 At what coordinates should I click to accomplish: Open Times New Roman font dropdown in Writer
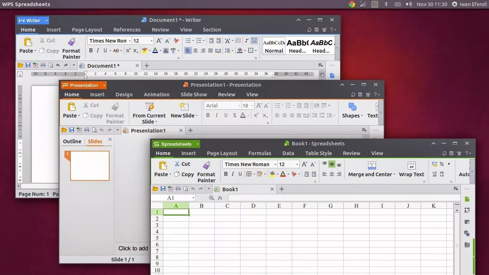pyautogui.click(x=130, y=41)
